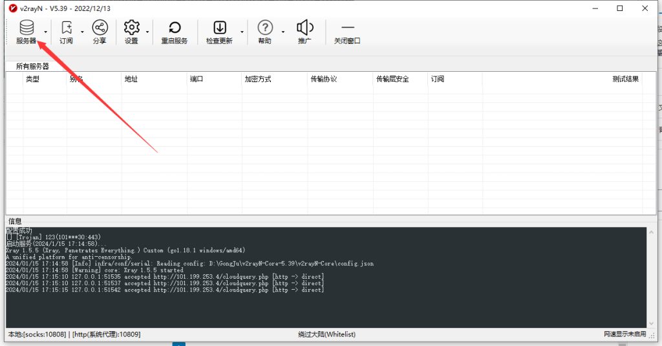Image resolution: width=662 pixels, height=346 pixels.
Task: Click the 传输层安全 column header
Action: (392, 79)
